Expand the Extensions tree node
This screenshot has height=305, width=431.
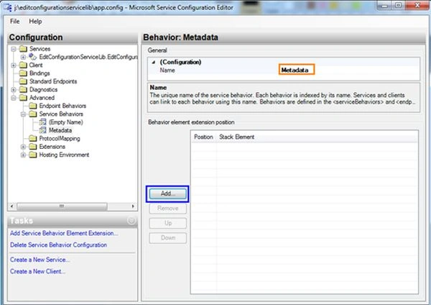tap(23, 147)
